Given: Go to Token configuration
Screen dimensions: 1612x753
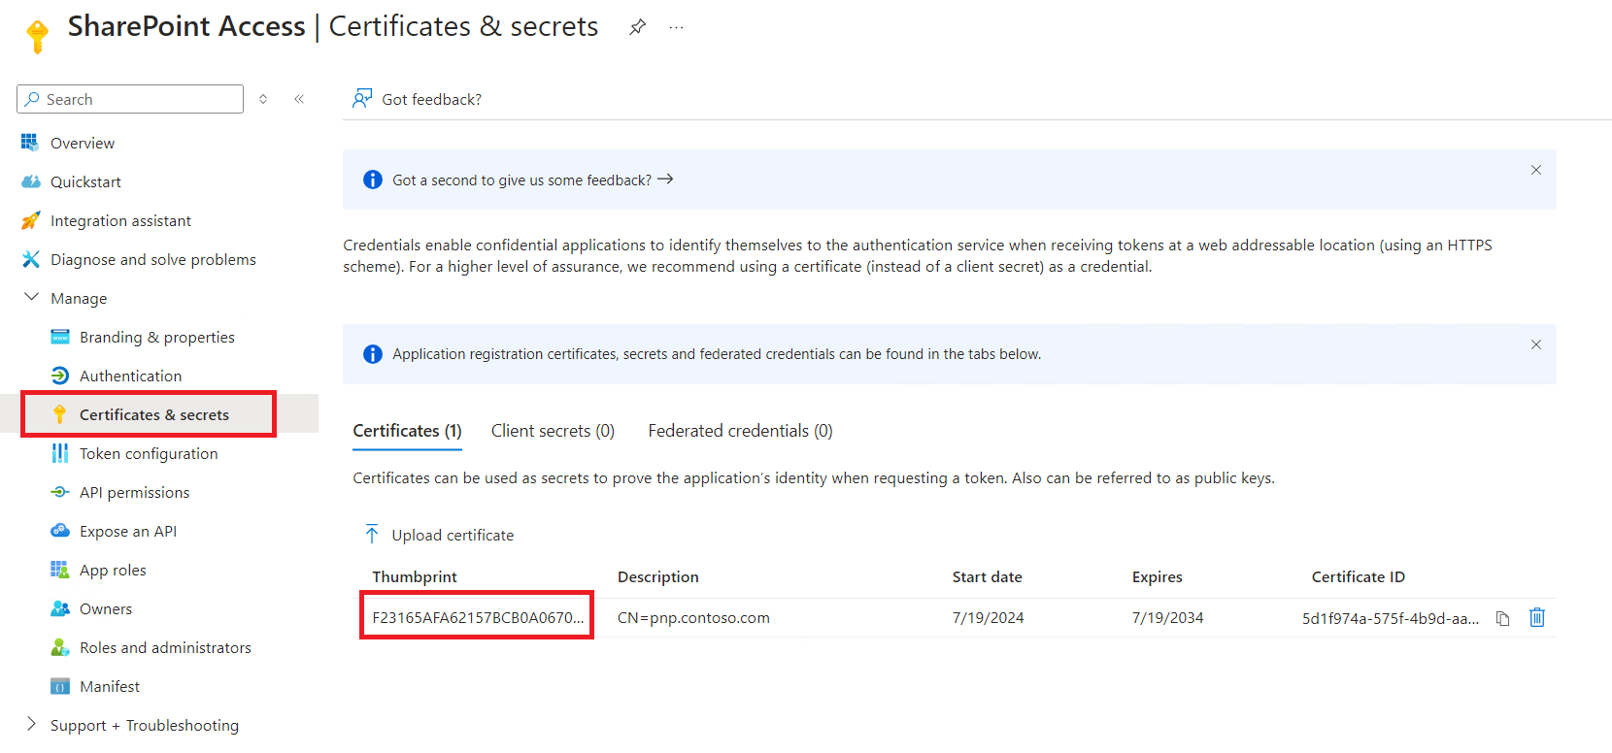Looking at the screenshot, I should pos(148,453).
